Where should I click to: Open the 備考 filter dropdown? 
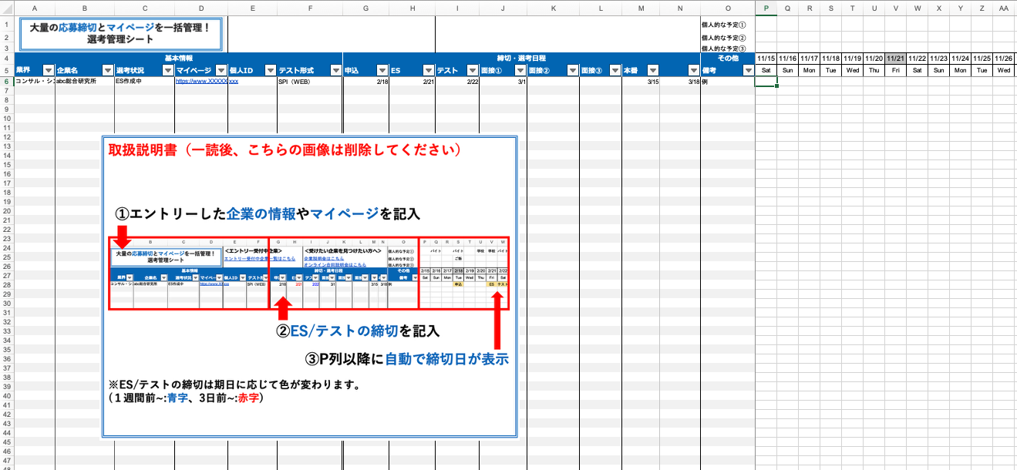(x=748, y=70)
